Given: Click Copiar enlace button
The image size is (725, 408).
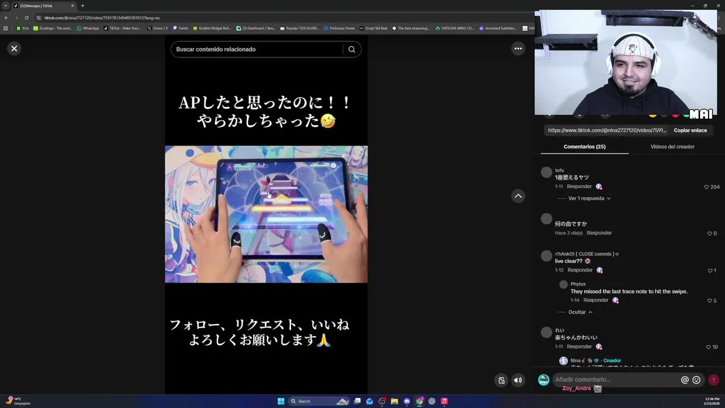Looking at the screenshot, I should [x=690, y=130].
